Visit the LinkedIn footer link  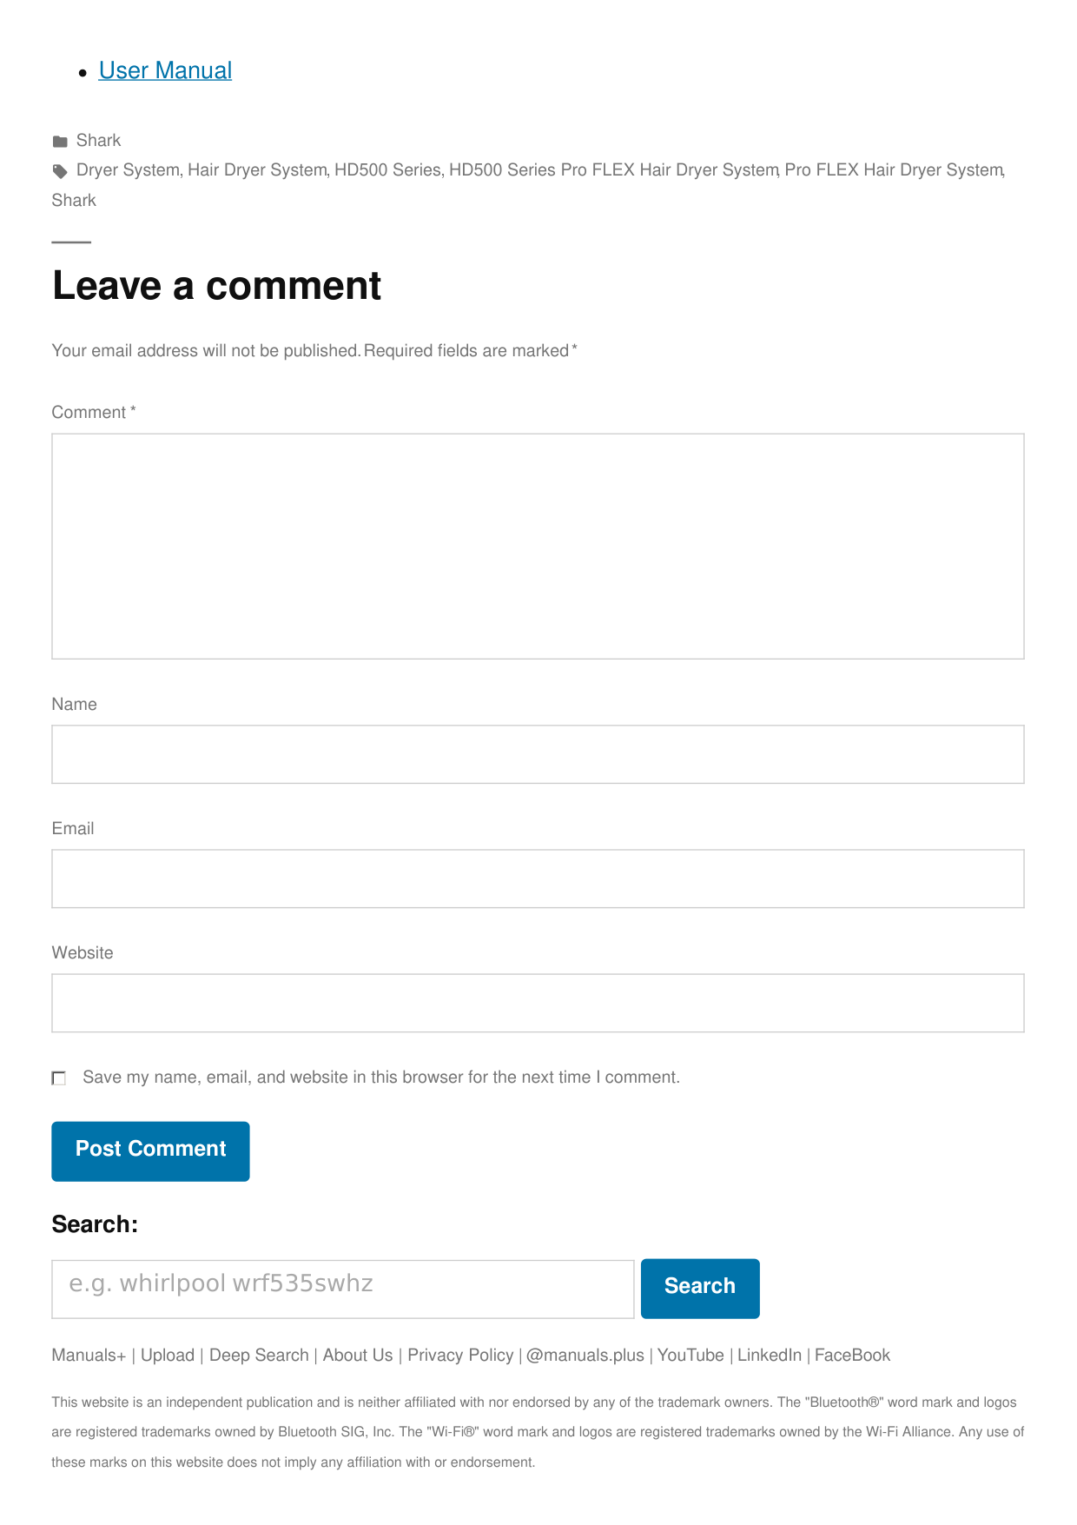click(x=769, y=1356)
